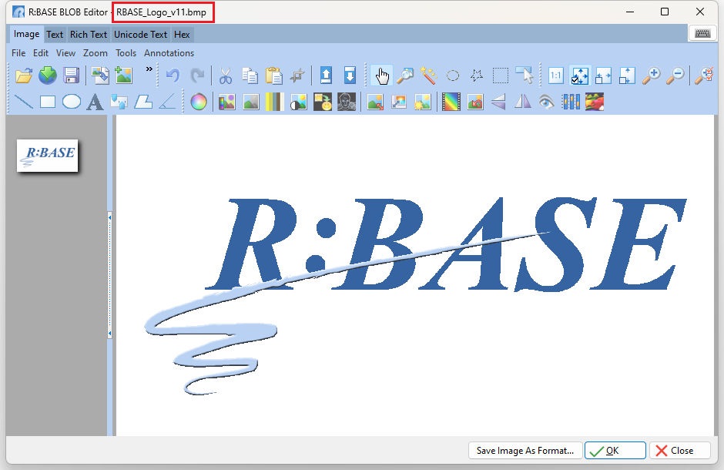Click the blue up arrow page icon
The height and width of the screenshot is (470, 724).
point(326,76)
